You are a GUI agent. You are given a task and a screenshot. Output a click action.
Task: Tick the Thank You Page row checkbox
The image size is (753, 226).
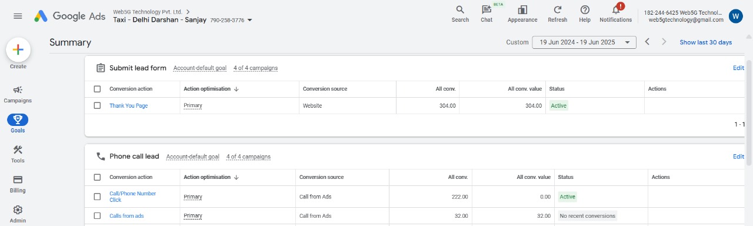pyautogui.click(x=97, y=105)
